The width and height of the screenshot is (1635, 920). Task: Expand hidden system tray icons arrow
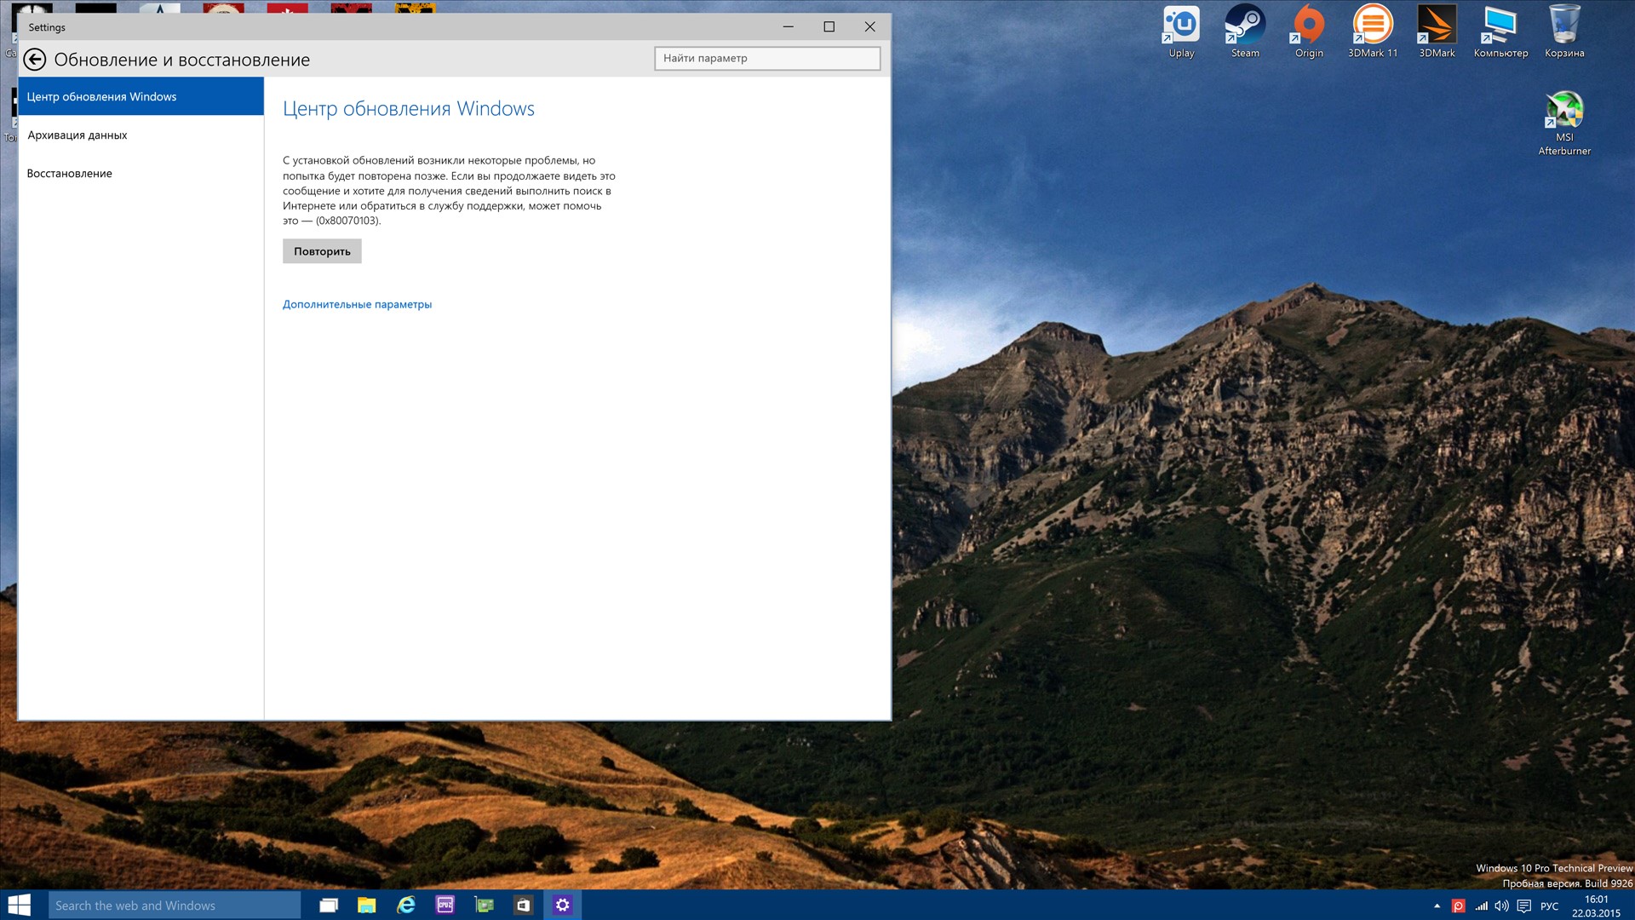click(x=1437, y=906)
